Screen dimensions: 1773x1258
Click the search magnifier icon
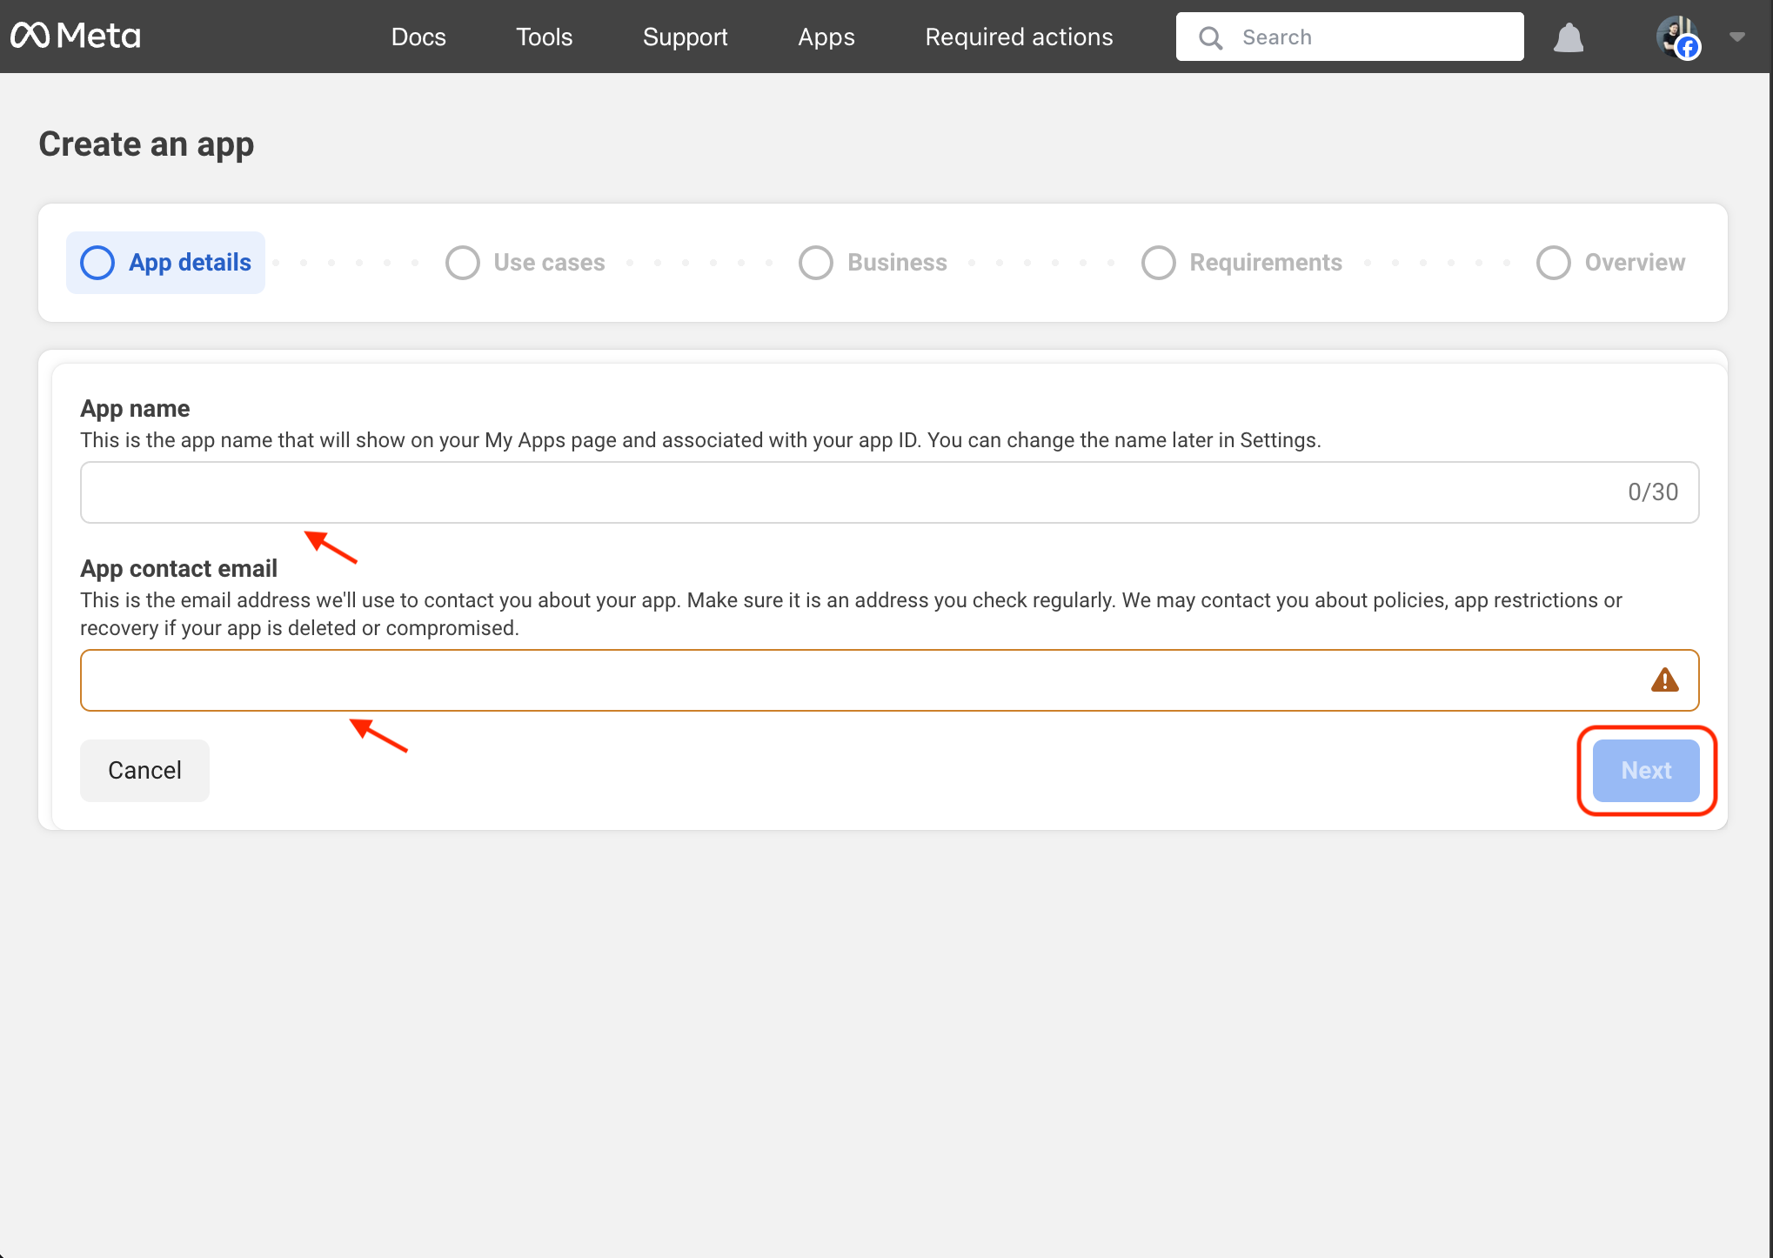(x=1210, y=37)
